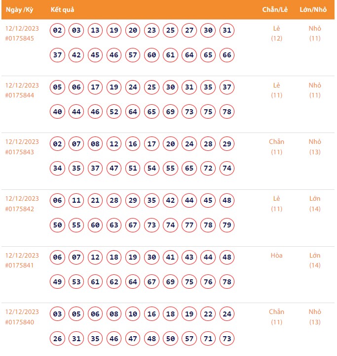Click the 'Hòa' result for draw #0175841
337x356 pixels.
click(x=277, y=256)
